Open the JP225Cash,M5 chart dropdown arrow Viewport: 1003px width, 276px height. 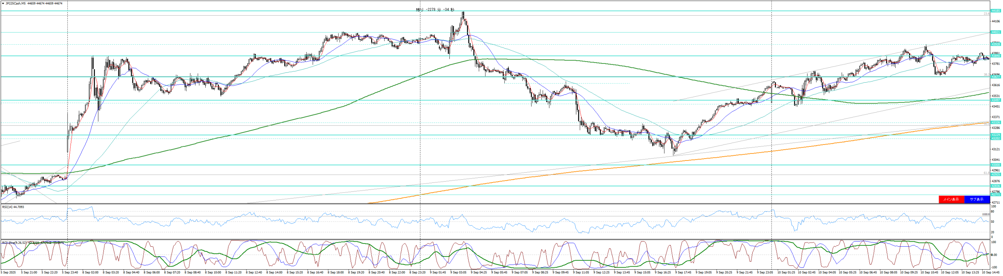tap(3, 4)
